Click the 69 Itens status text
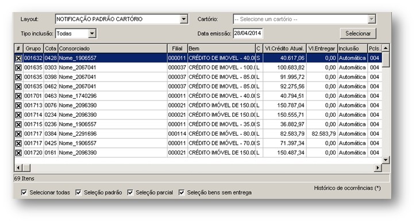Viewport: 416px width, 223px height. (x=24, y=179)
